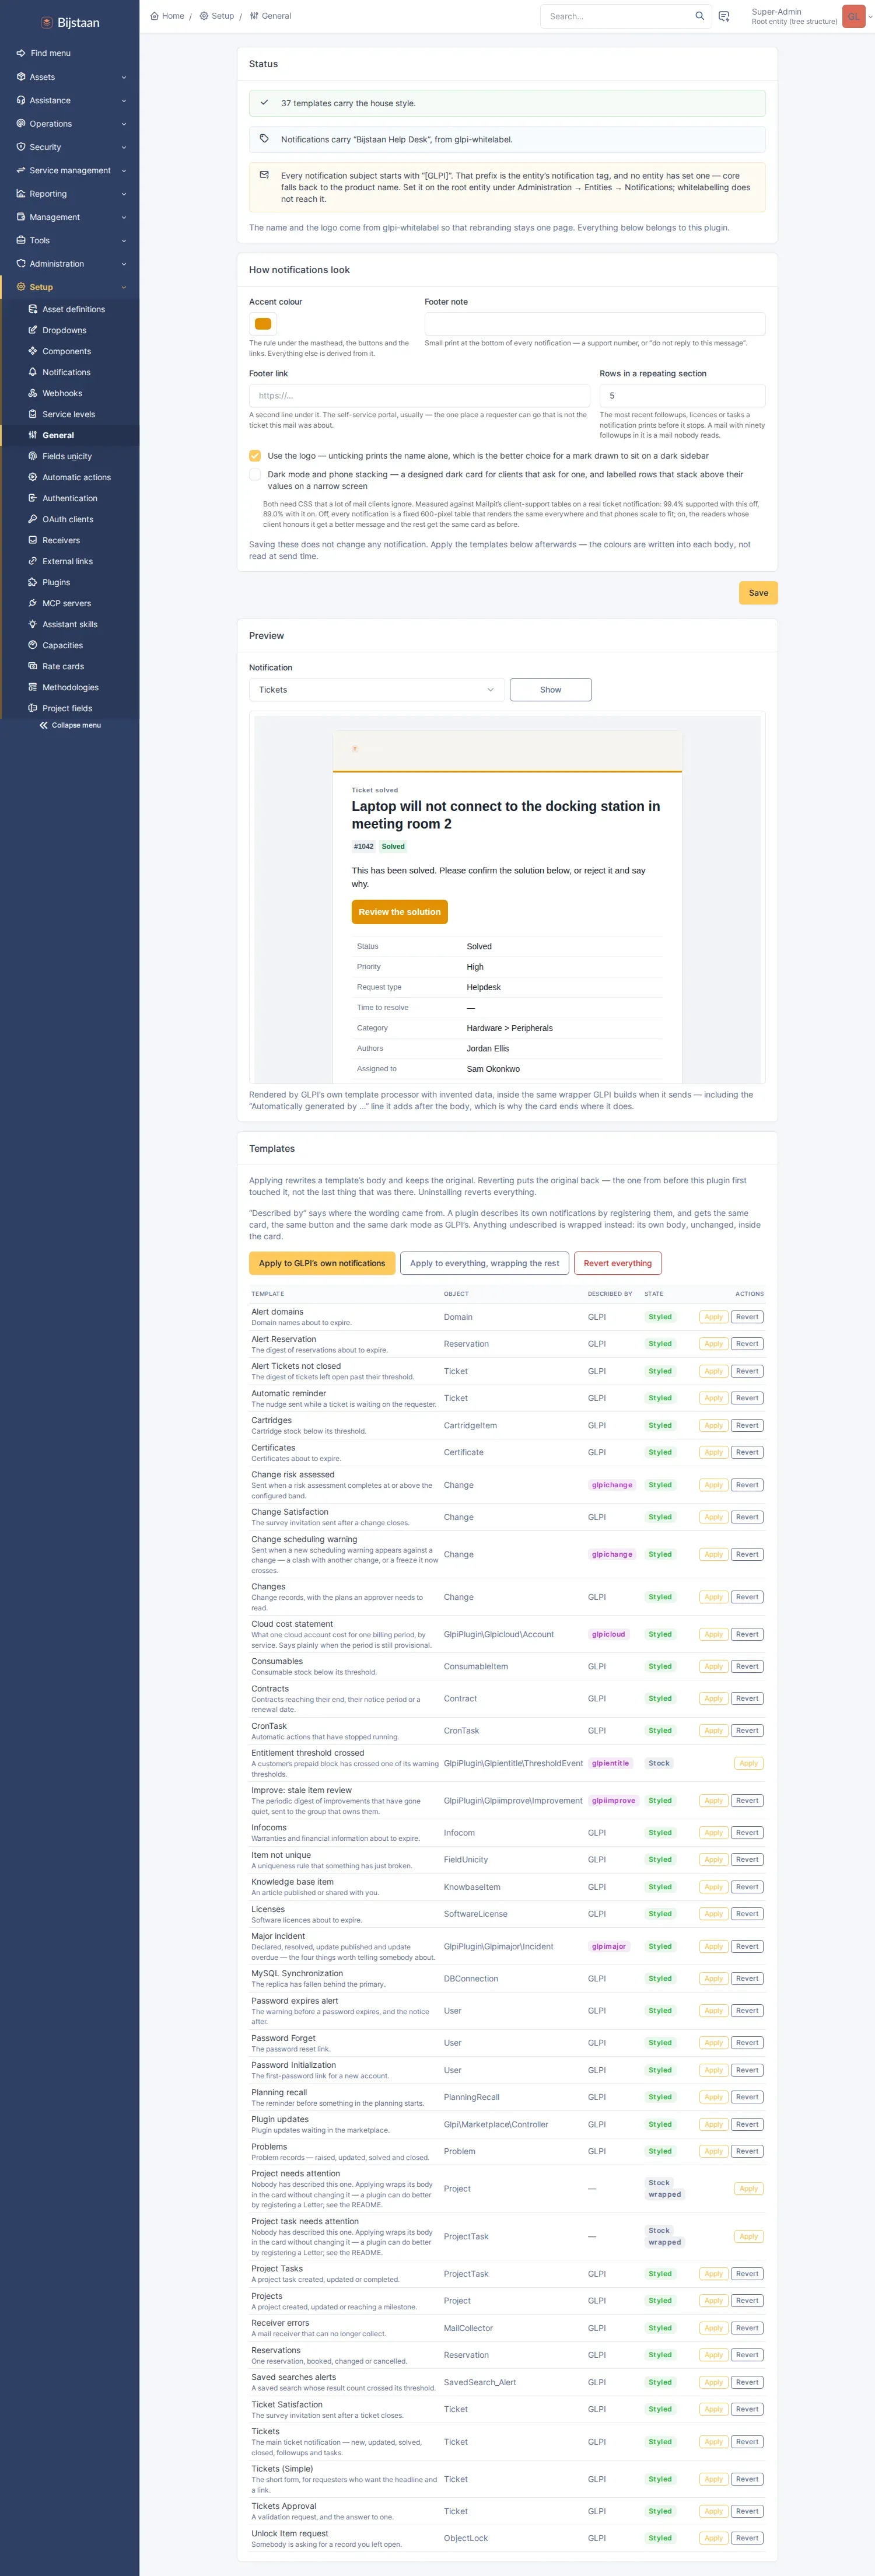Focus the Rows in a repeating section field
This screenshot has width=875, height=2576.
click(683, 396)
